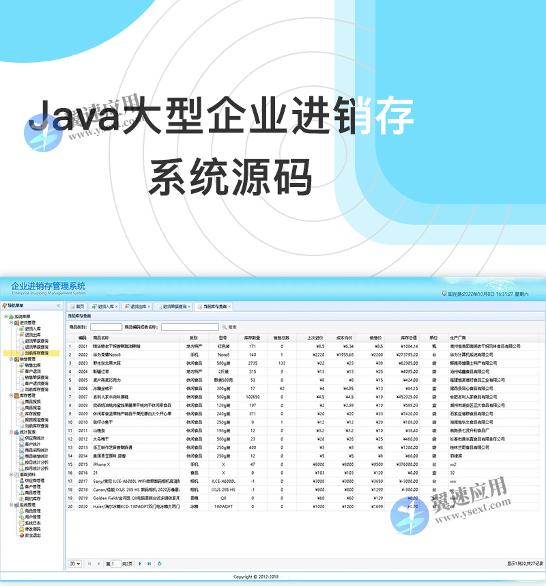Viewport: 546px width, 586px height.
Task: Refresh the table with the refresh icon
Action: tap(159, 563)
